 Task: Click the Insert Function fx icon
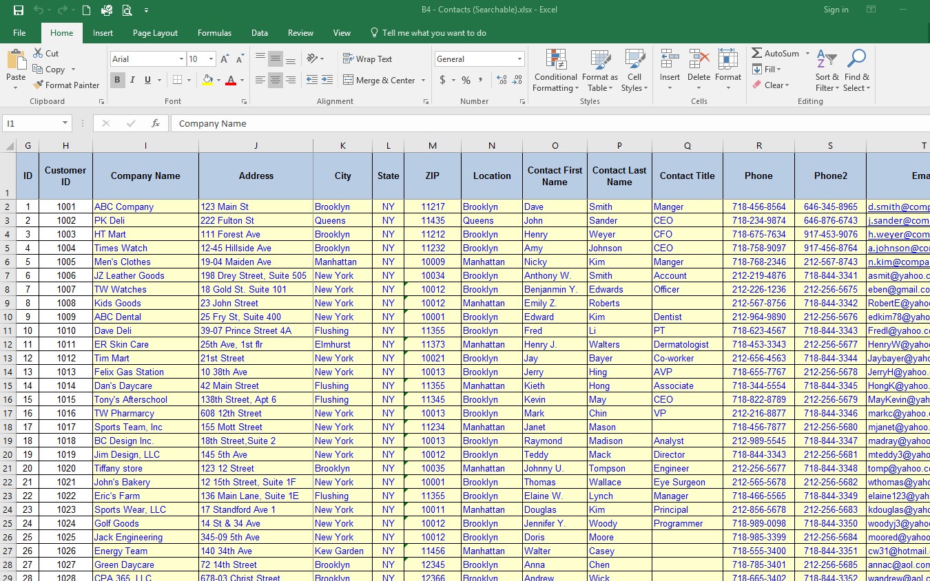[156, 124]
